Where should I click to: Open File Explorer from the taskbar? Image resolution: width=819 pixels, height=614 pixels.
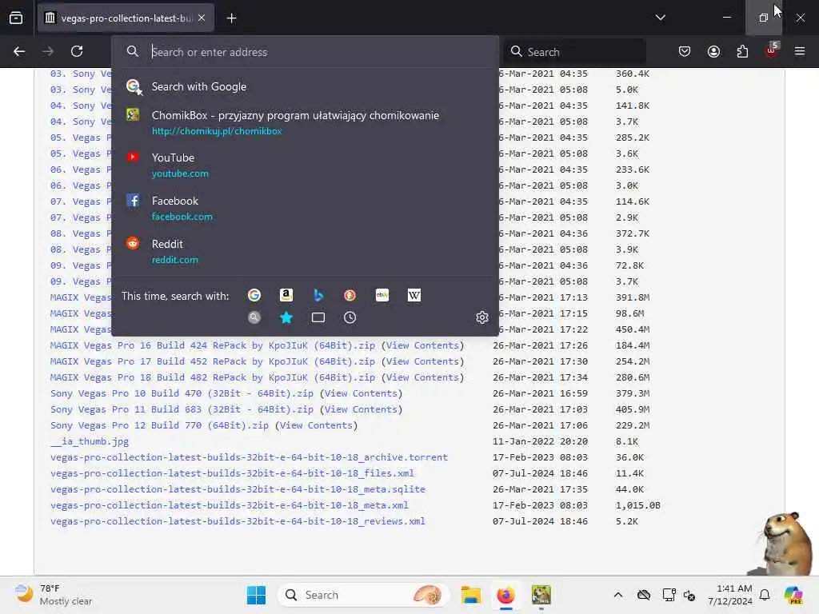point(470,595)
